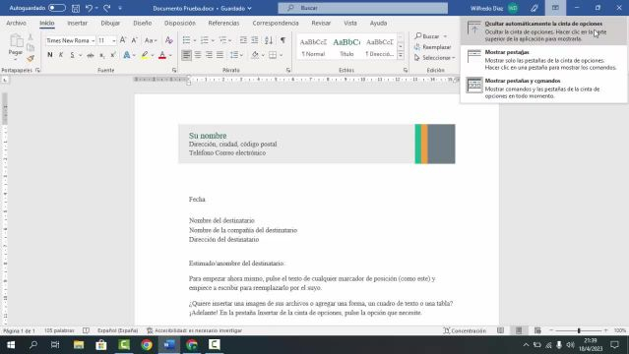Undo the last action
Viewport: 629px width, 354px height.
(89, 8)
